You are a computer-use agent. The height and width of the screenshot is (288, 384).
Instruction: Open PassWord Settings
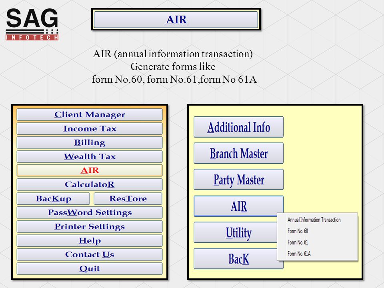click(89, 212)
